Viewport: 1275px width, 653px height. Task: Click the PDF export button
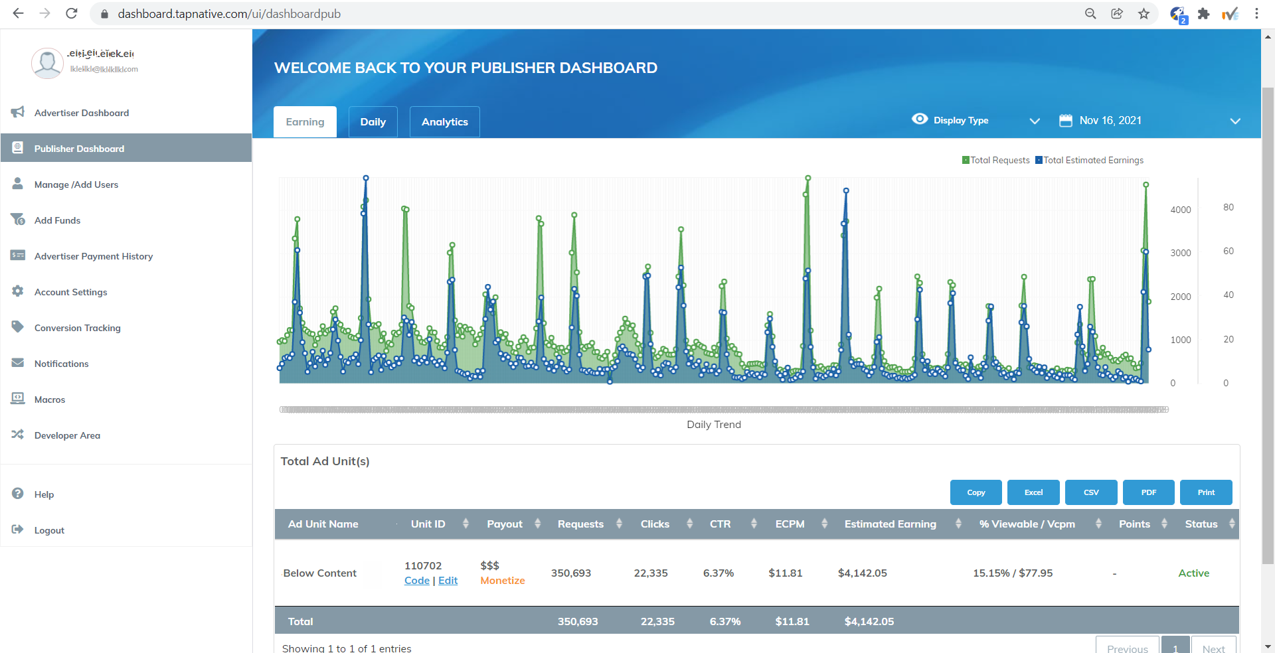(1149, 492)
